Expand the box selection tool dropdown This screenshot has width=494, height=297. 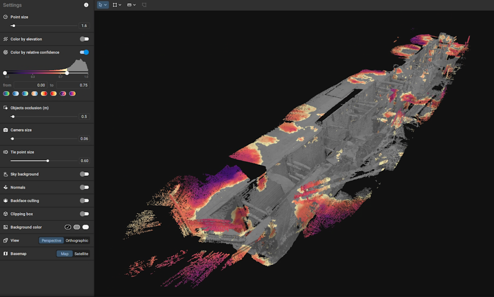120,5
